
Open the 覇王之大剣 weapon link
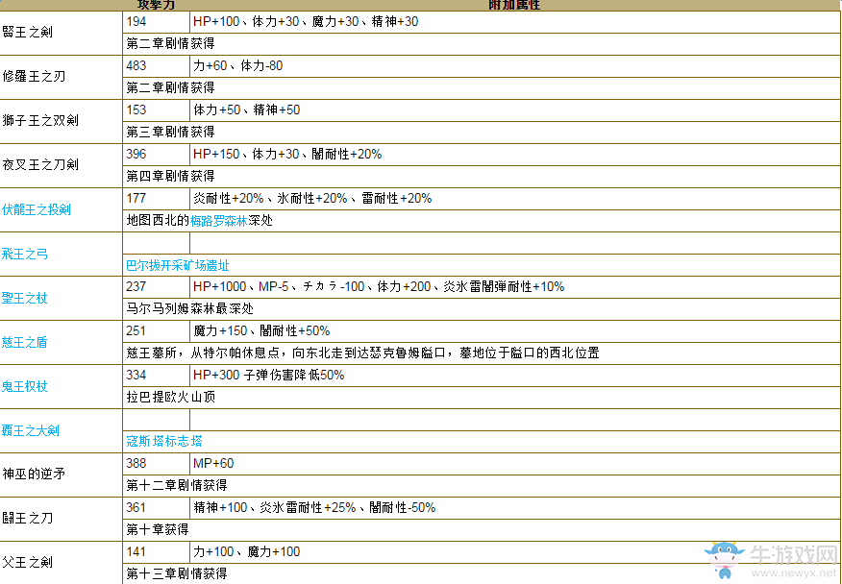(x=31, y=430)
